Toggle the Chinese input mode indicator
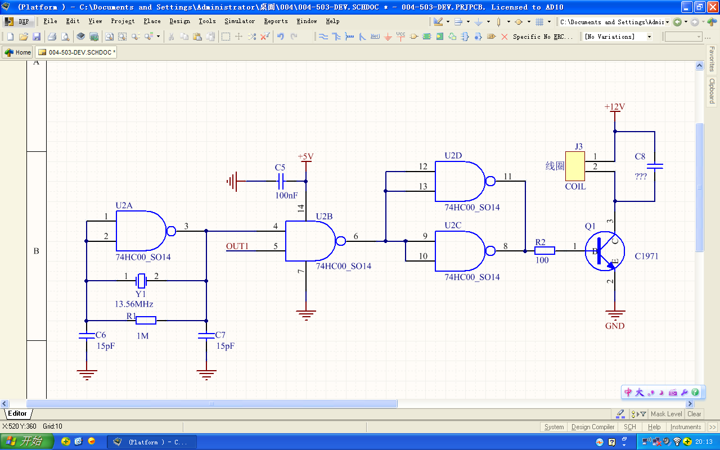This screenshot has width=720, height=450. (x=629, y=393)
